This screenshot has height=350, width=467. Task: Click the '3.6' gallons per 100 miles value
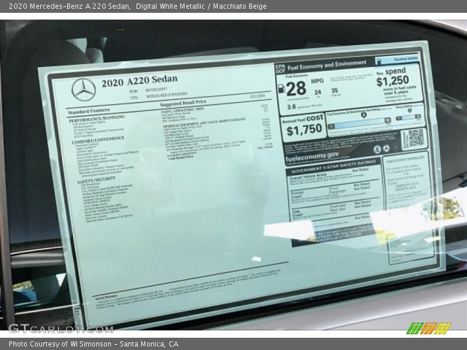291,107
